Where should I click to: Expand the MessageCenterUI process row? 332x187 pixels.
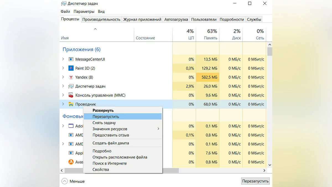(x=63, y=59)
